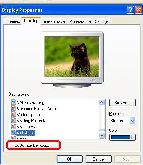Click the Waiting Patiently image icon
143x165 pixels.
coord(14,121)
